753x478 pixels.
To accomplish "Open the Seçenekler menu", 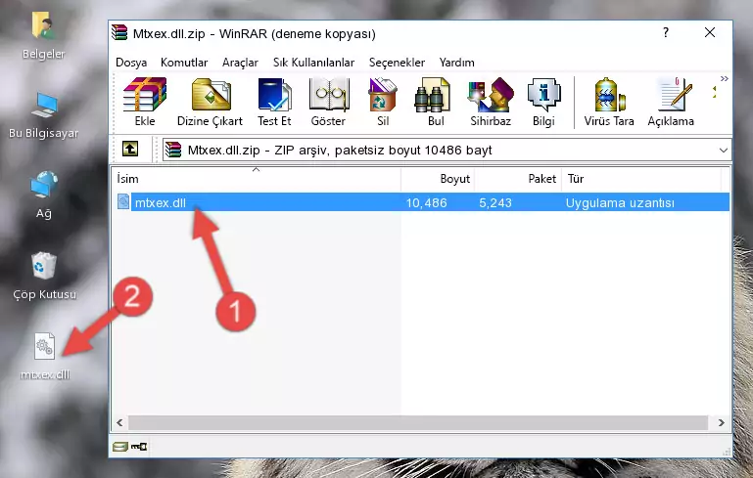I will 397,63.
